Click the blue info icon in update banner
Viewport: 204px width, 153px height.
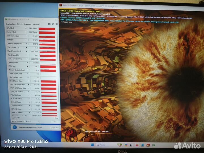point(15,127)
